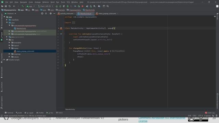
Task: Collapse the menu folder
Action: coord(9,48)
